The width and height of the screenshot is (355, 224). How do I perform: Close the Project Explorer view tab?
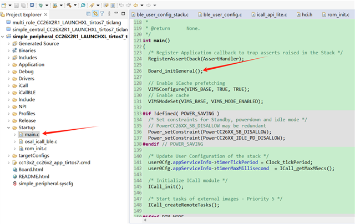point(45,14)
